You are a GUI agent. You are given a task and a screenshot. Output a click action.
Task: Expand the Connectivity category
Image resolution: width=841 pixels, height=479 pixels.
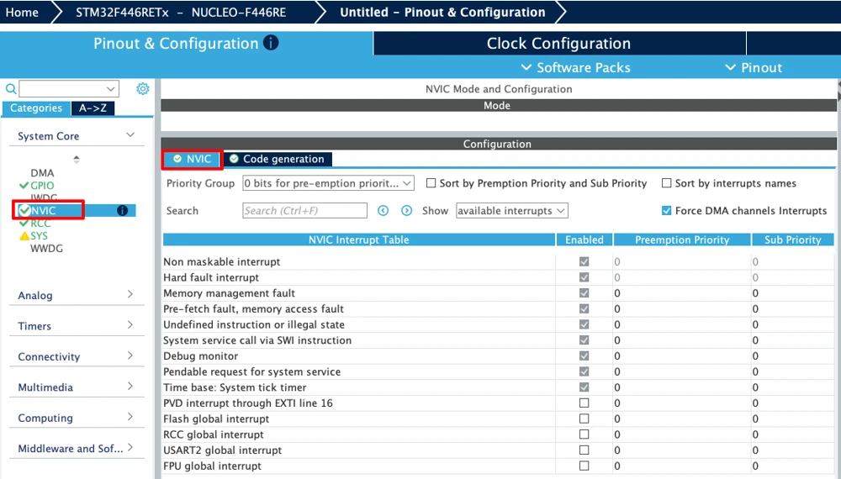(x=130, y=355)
